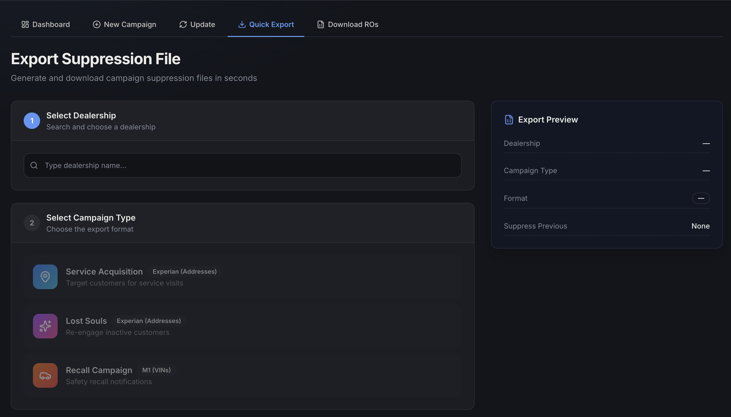Open the Dashboard tab
This screenshot has width=731, height=417.
pyautogui.click(x=46, y=24)
